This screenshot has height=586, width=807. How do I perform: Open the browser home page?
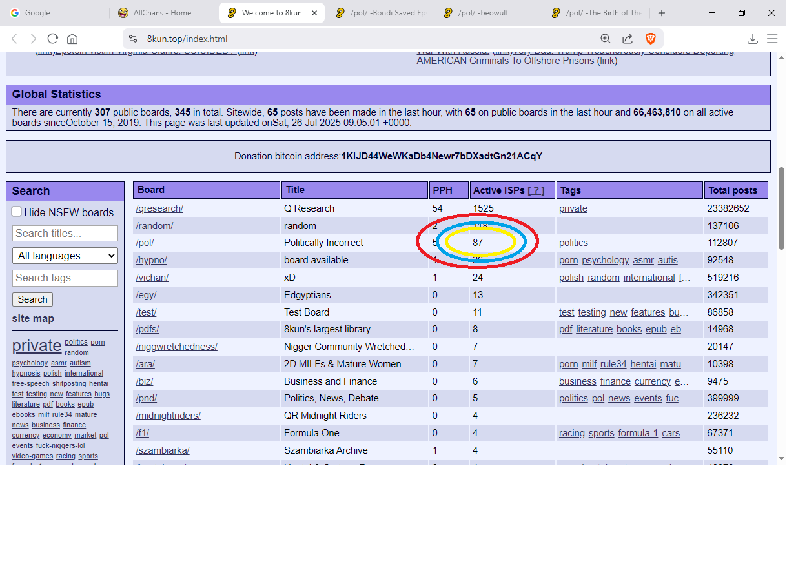coord(72,39)
